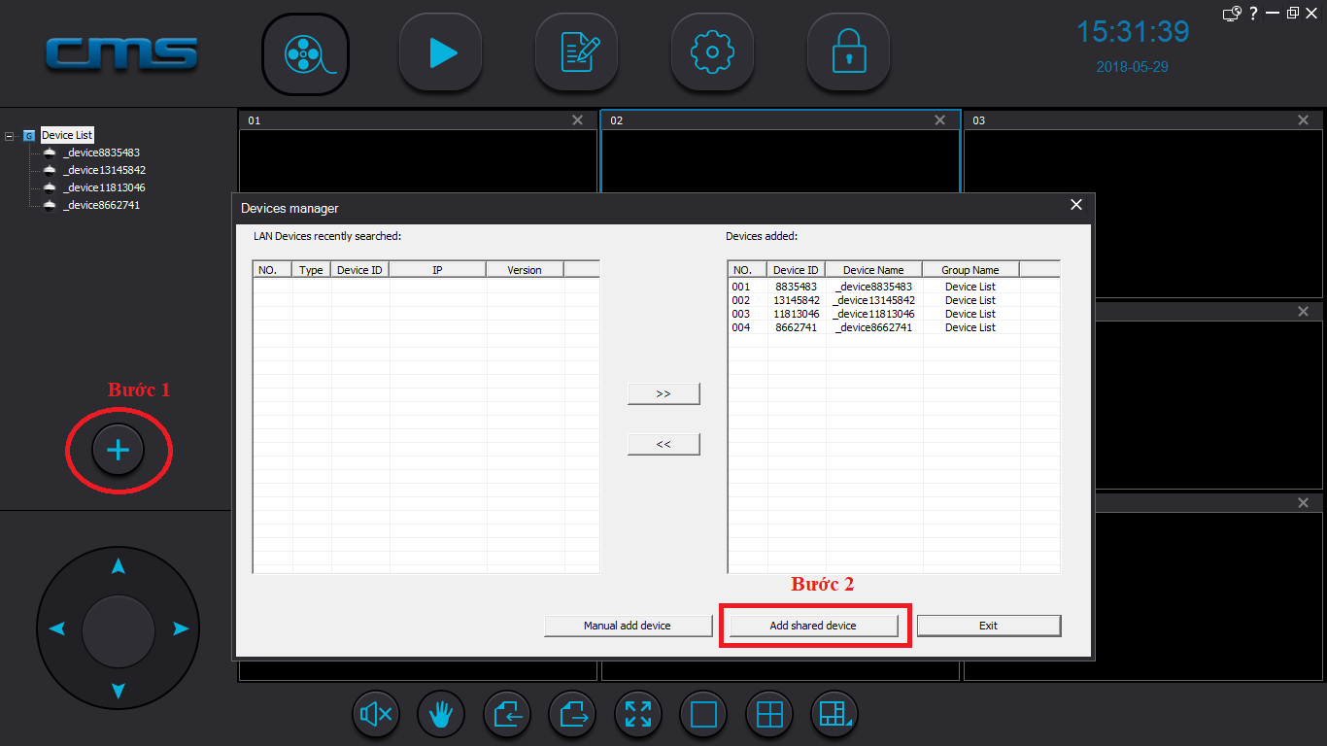Open the live view film reel icon

pyautogui.click(x=306, y=53)
